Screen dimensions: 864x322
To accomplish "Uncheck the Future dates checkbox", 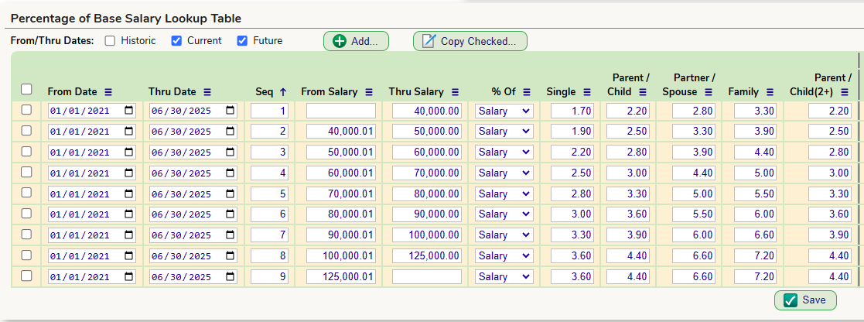I will pos(242,41).
